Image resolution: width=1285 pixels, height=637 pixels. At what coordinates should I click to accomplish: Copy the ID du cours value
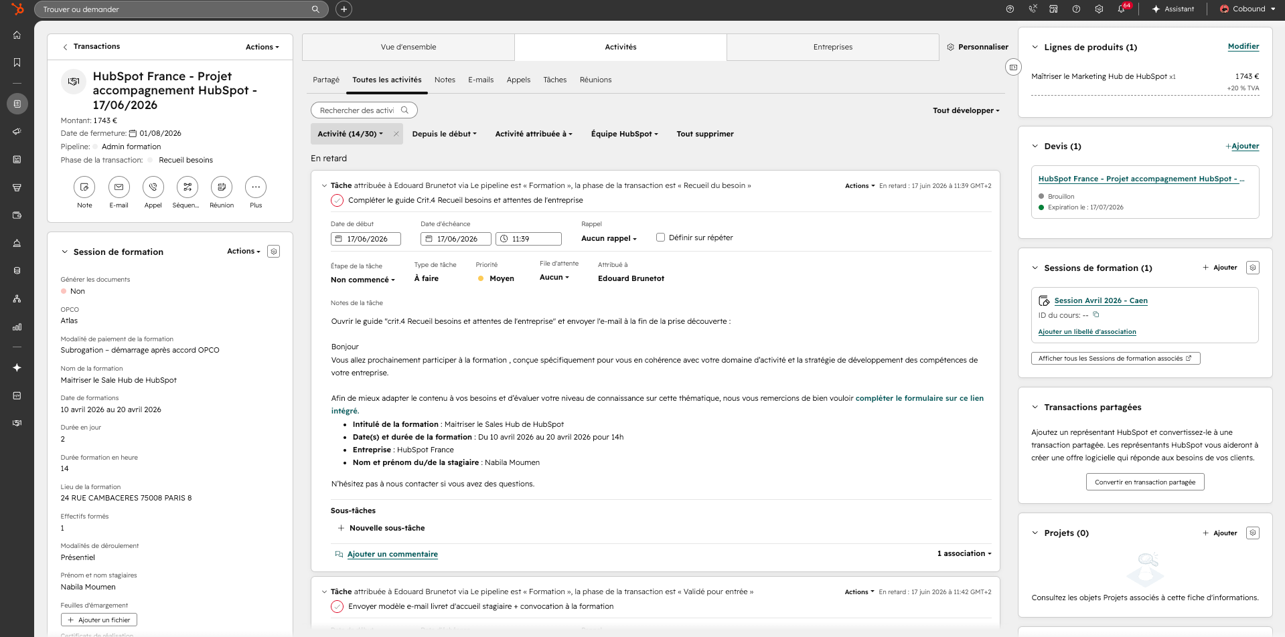[1096, 314]
